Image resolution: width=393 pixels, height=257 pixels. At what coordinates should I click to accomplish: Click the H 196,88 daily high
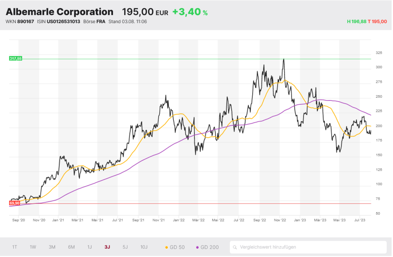point(356,22)
